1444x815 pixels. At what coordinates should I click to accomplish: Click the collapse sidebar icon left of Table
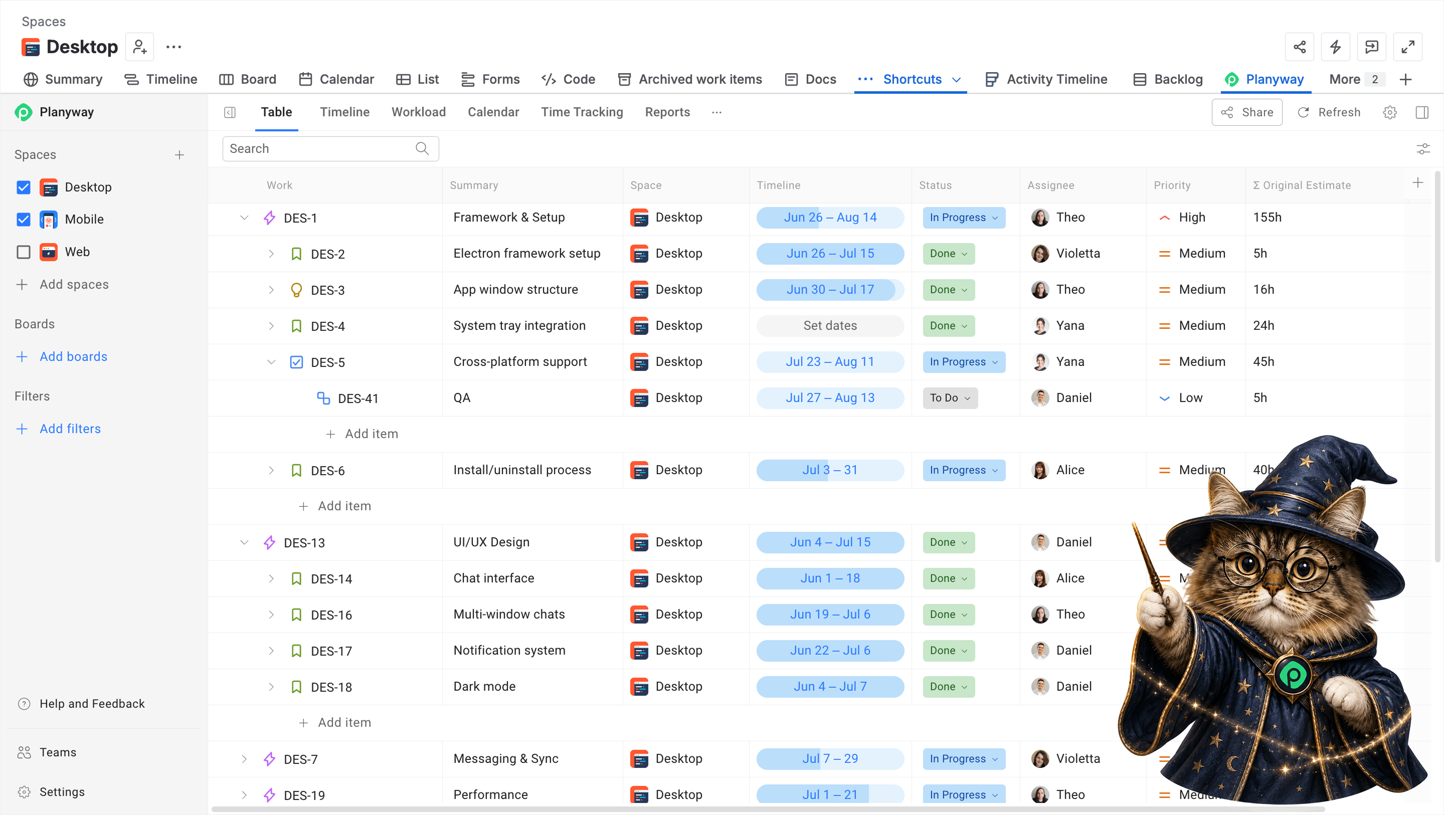coord(230,112)
